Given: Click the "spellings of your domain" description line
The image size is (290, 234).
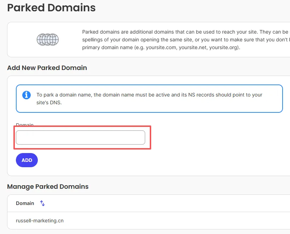Looking at the screenshot, I should pyautogui.click(x=185, y=40).
